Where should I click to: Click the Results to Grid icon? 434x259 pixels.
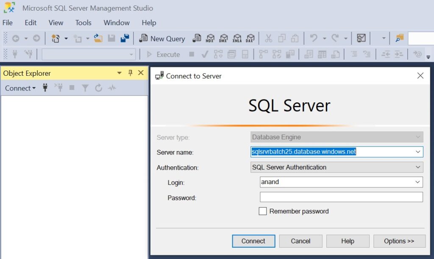click(322, 55)
